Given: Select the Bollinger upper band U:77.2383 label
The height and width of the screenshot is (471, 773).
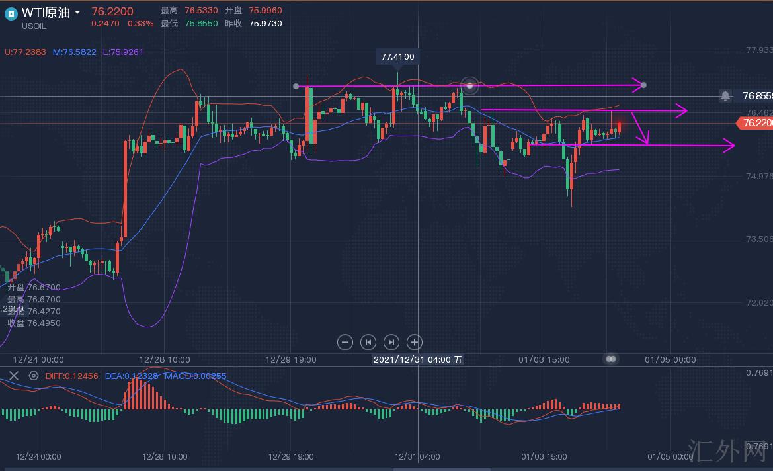Looking at the screenshot, I should click(x=25, y=52).
